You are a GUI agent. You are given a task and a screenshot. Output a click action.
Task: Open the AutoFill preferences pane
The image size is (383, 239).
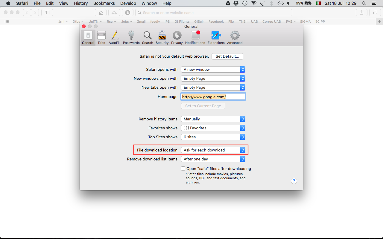pyautogui.click(x=114, y=38)
